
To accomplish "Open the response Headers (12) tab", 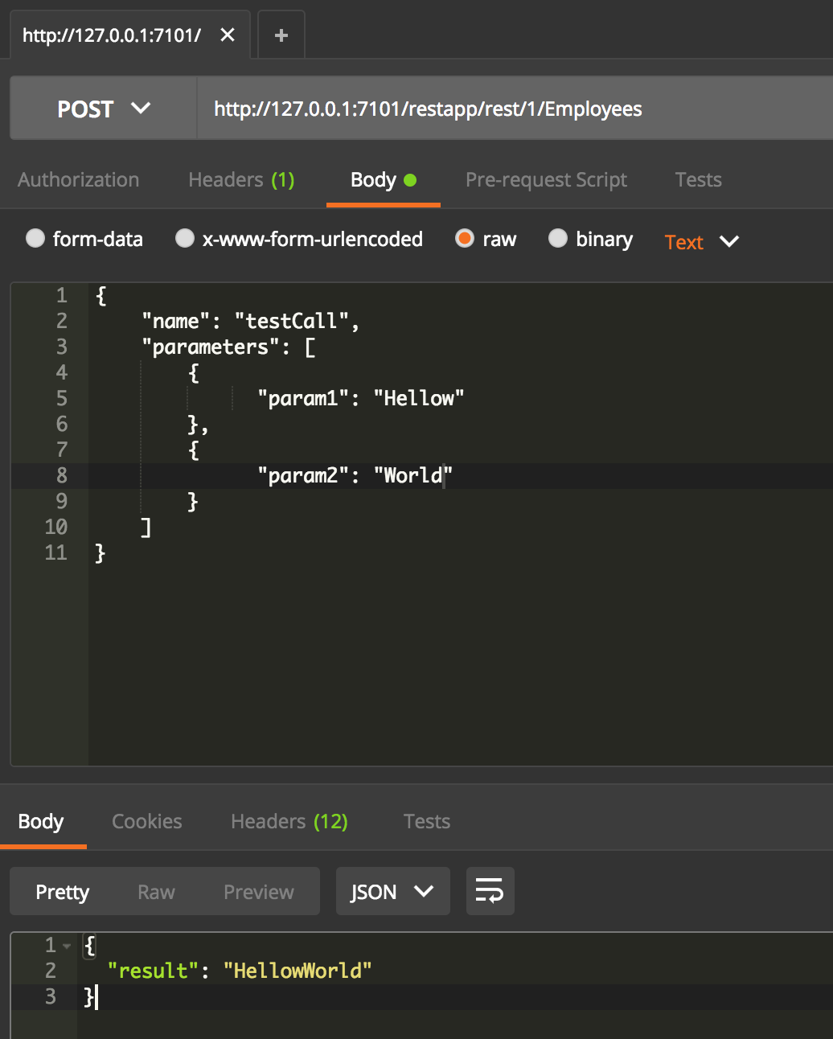I will [x=289, y=821].
